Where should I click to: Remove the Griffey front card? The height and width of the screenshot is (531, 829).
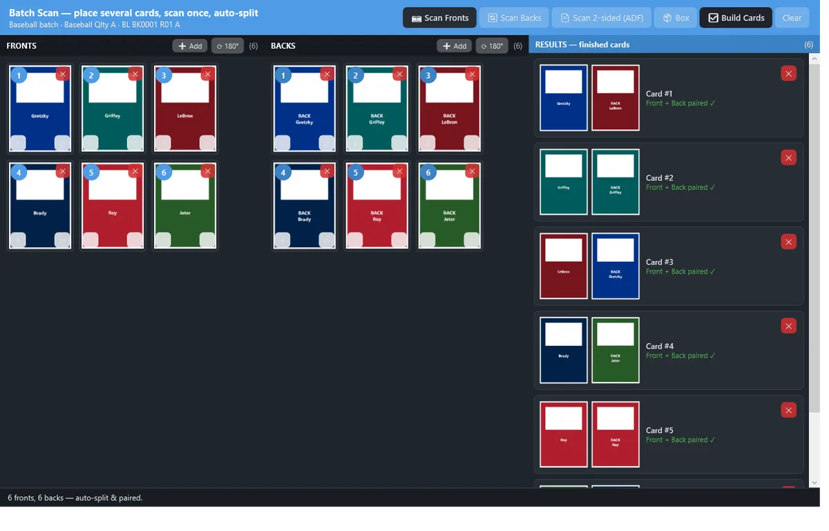click(x=136, y=74)
